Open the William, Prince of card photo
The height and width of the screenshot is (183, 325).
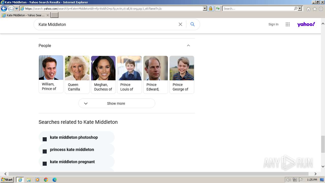click(51, 68)
